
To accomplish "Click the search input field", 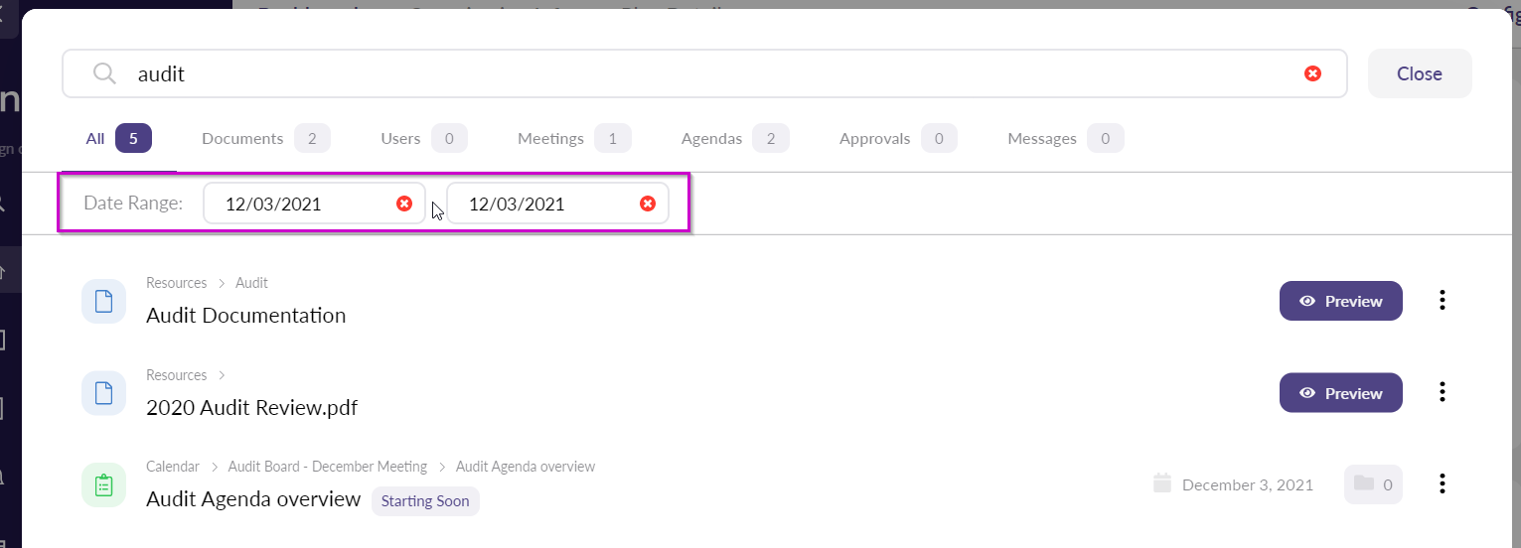I will pos(695,73).
